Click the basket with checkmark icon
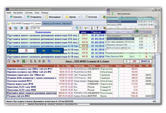 (x=27, y=28)
